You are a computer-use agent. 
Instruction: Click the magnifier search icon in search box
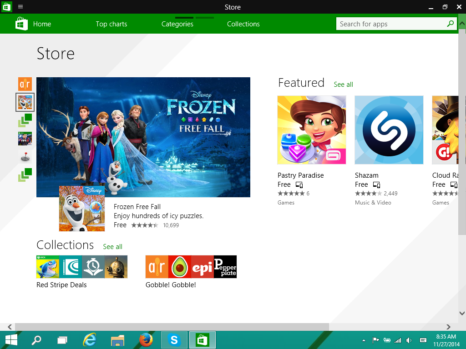pyautogui.click(x=450, y=24)
